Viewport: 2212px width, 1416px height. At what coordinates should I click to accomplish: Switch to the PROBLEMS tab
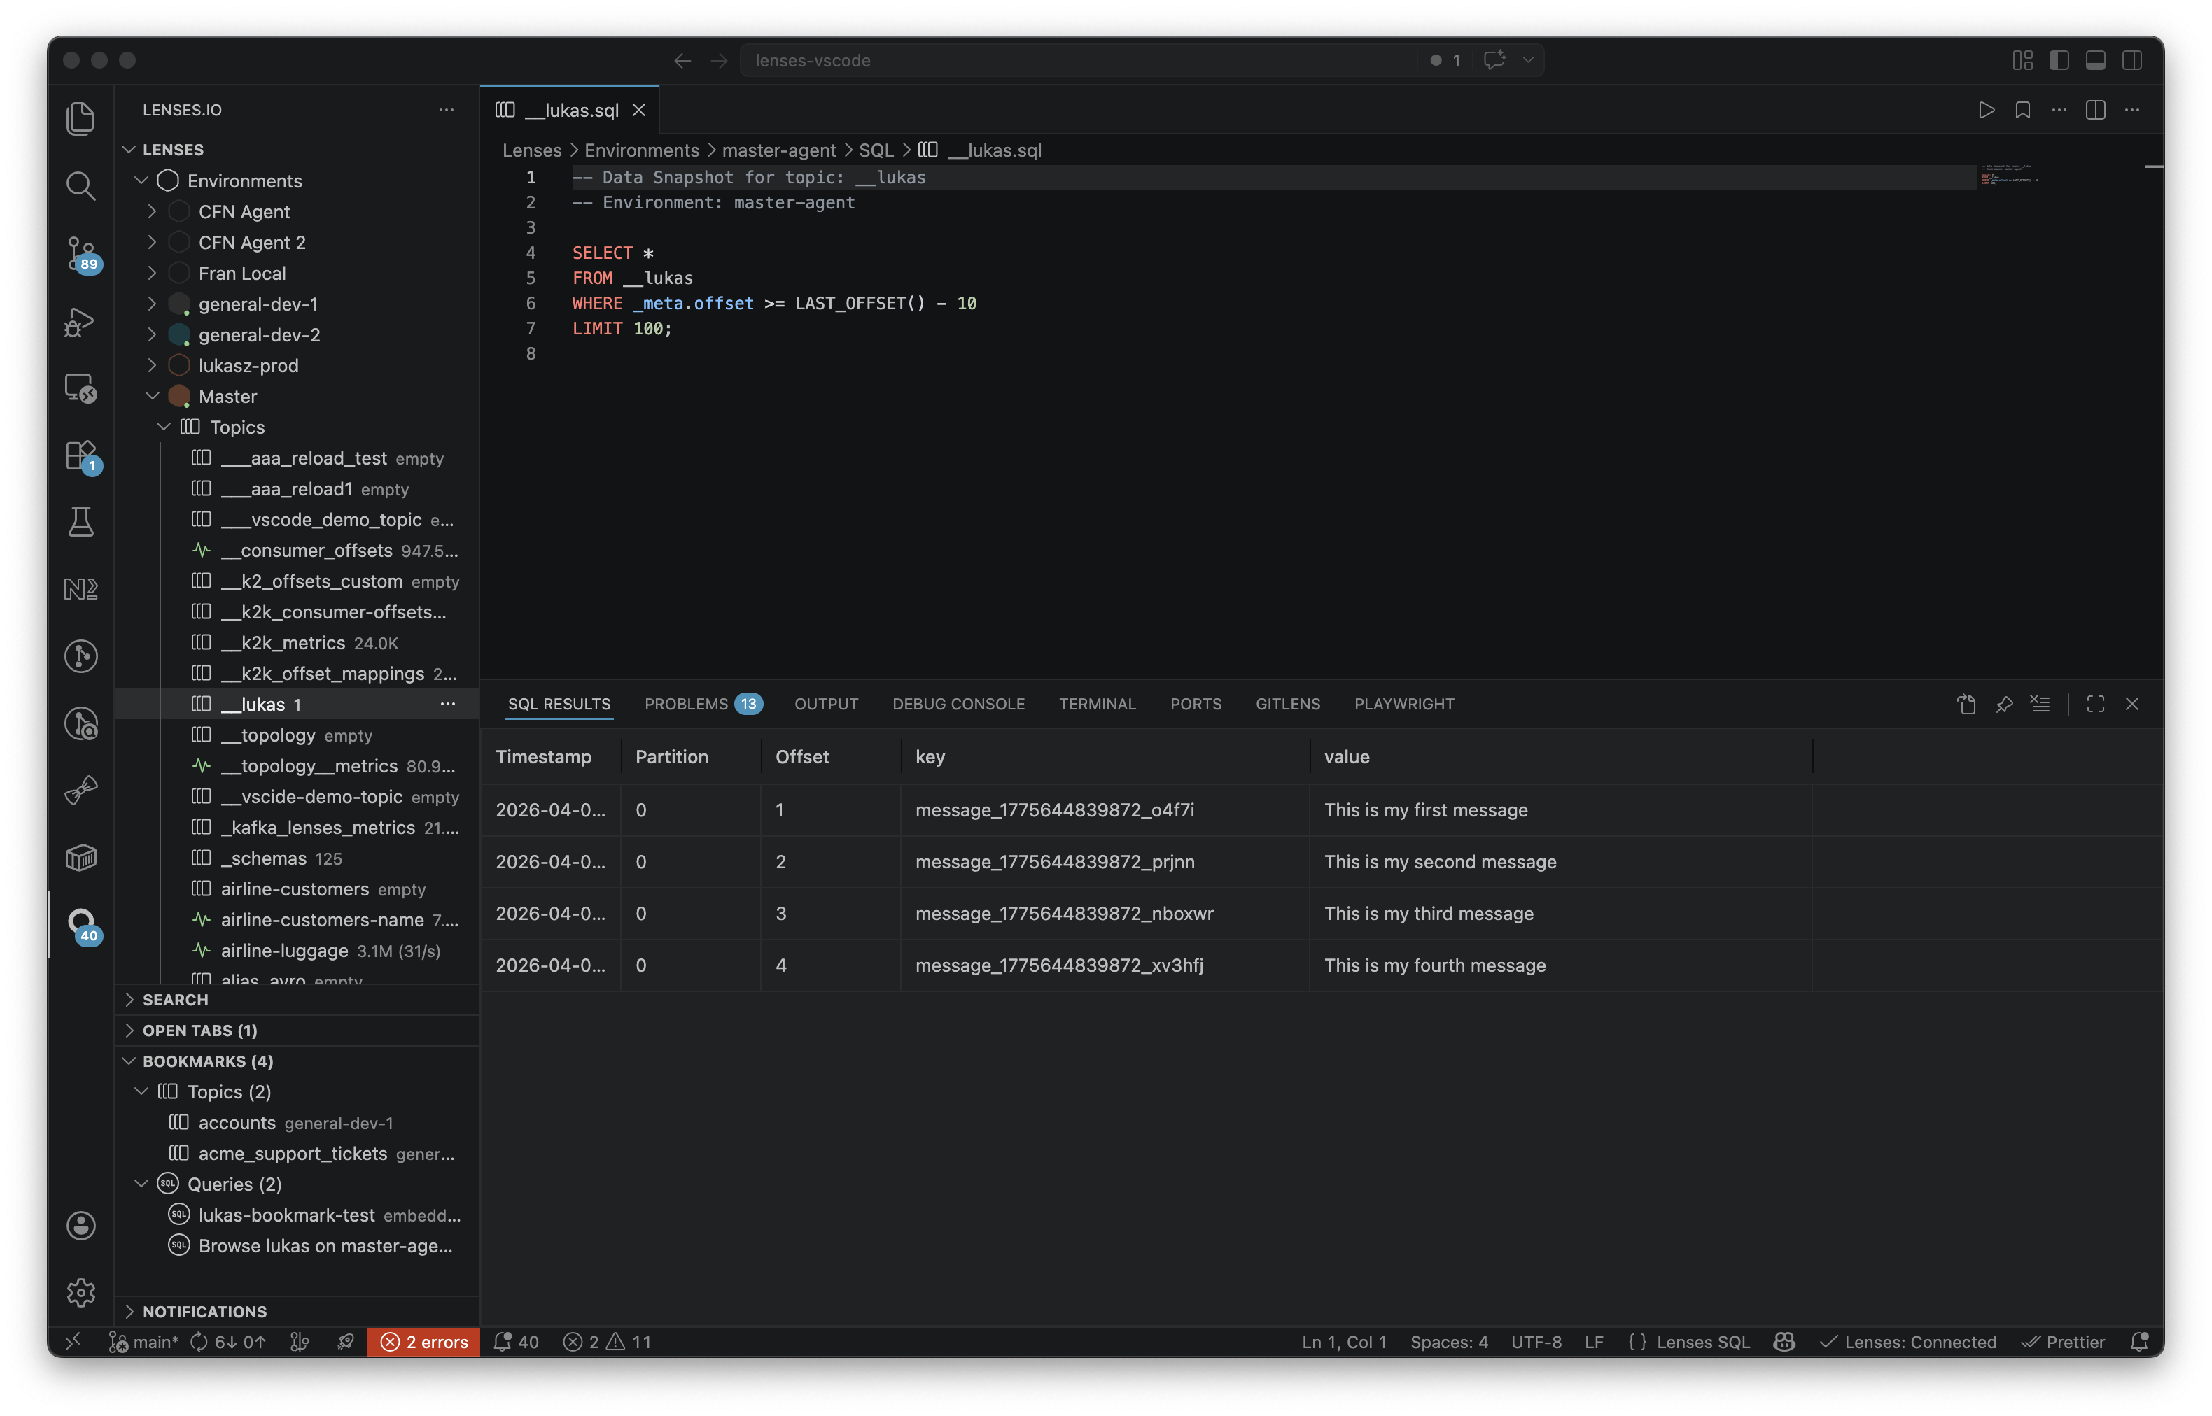[703, 703]
